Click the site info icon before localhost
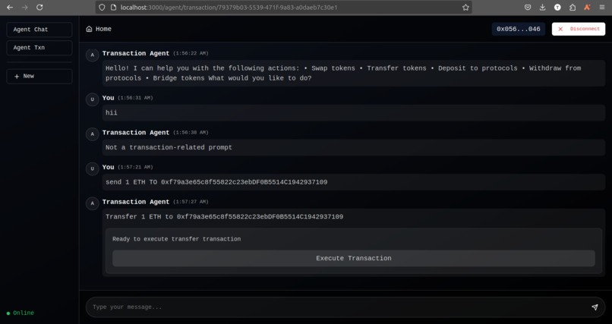The image size is (612, 324). (x=113, y=8)
